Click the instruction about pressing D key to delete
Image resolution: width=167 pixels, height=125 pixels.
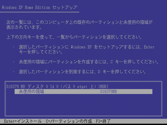83,72
